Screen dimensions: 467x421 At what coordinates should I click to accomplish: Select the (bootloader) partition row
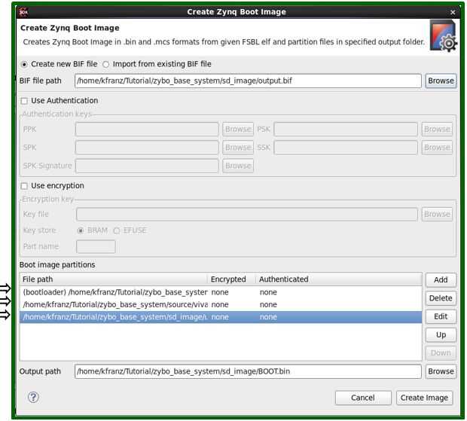tap(221, 292)
